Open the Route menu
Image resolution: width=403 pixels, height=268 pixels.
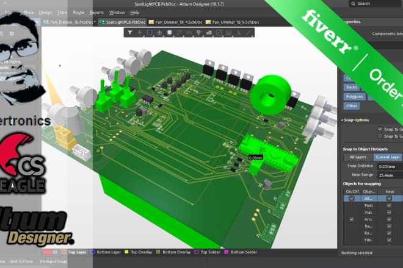[x=78, y=12]
